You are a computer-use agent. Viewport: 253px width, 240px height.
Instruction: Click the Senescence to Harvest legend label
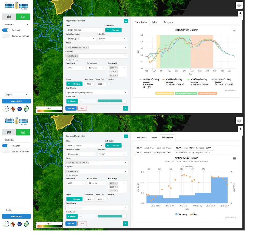[207, 94]
